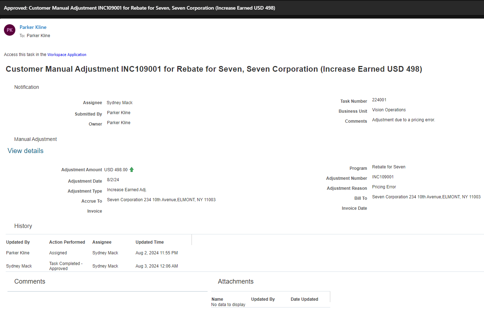The image size is (484, 310).
Task: Click the Sydney Mack assignee value in Notification
Action: click(120, 103)
